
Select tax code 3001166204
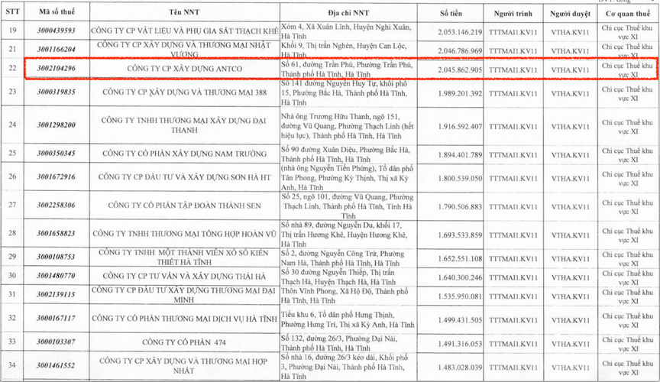tap(57, 49)
